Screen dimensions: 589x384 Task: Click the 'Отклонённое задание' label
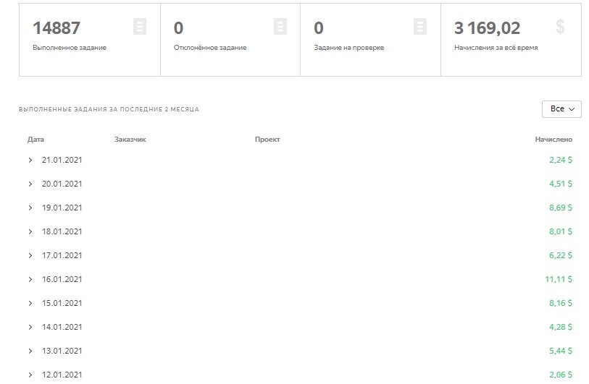point(210,48)
